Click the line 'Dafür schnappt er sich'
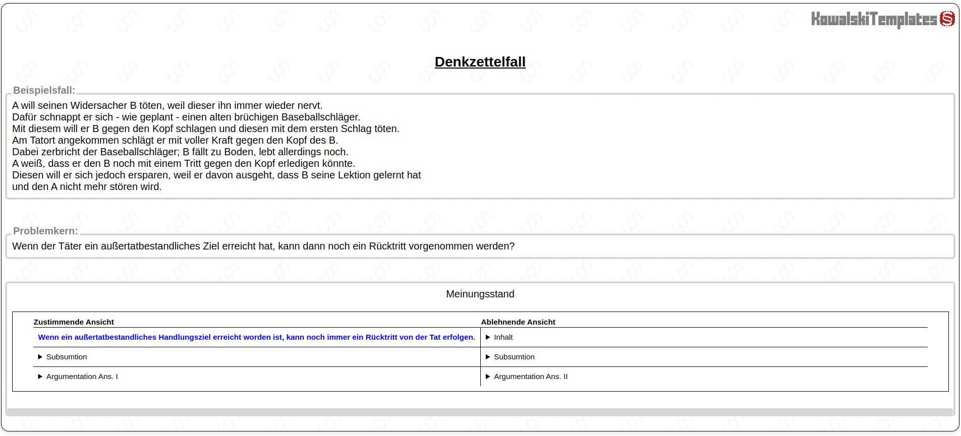Screen dimensions: 961x436 point(186,117)
